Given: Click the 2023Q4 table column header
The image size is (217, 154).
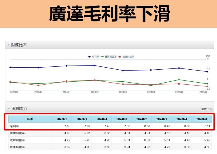Looking at the screenshot, I should point(182,119).
